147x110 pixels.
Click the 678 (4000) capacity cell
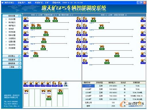point(113,86)
